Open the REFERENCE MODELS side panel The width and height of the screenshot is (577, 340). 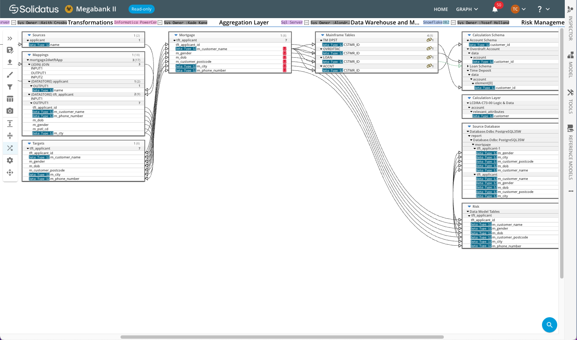(571, 152)
